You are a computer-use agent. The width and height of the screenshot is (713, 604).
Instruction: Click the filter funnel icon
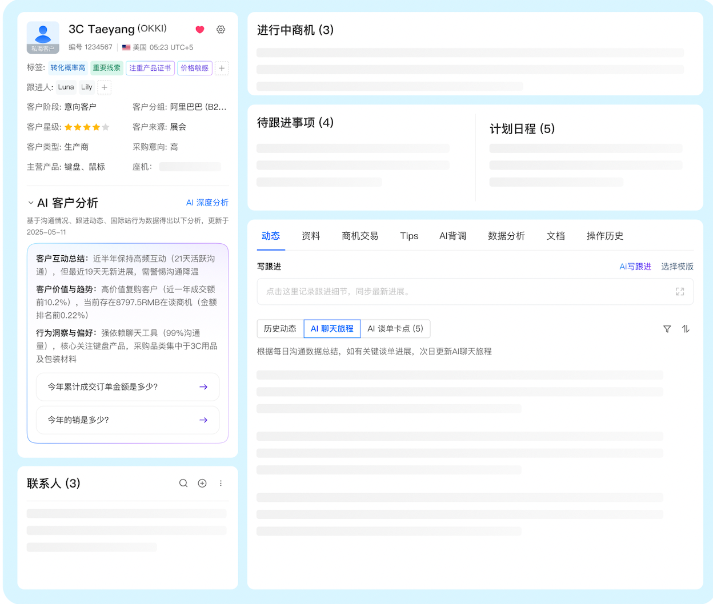point(667,329)
